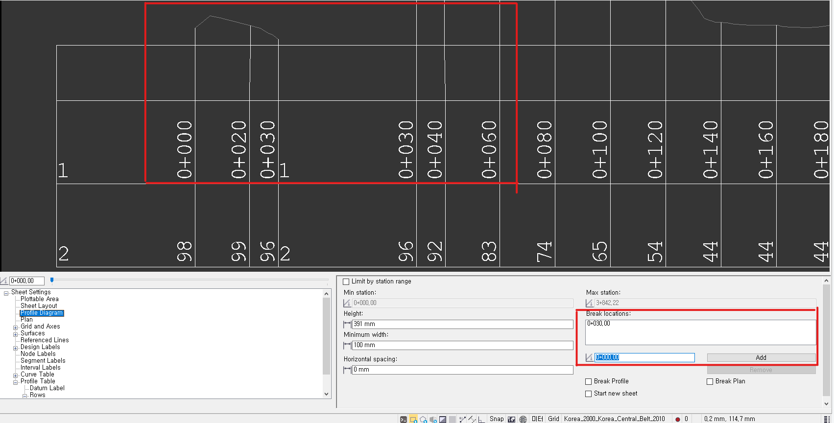Viewport: 834px width, 423px height.
Task: Check the Break Profile option
Action: coord(589,381)
